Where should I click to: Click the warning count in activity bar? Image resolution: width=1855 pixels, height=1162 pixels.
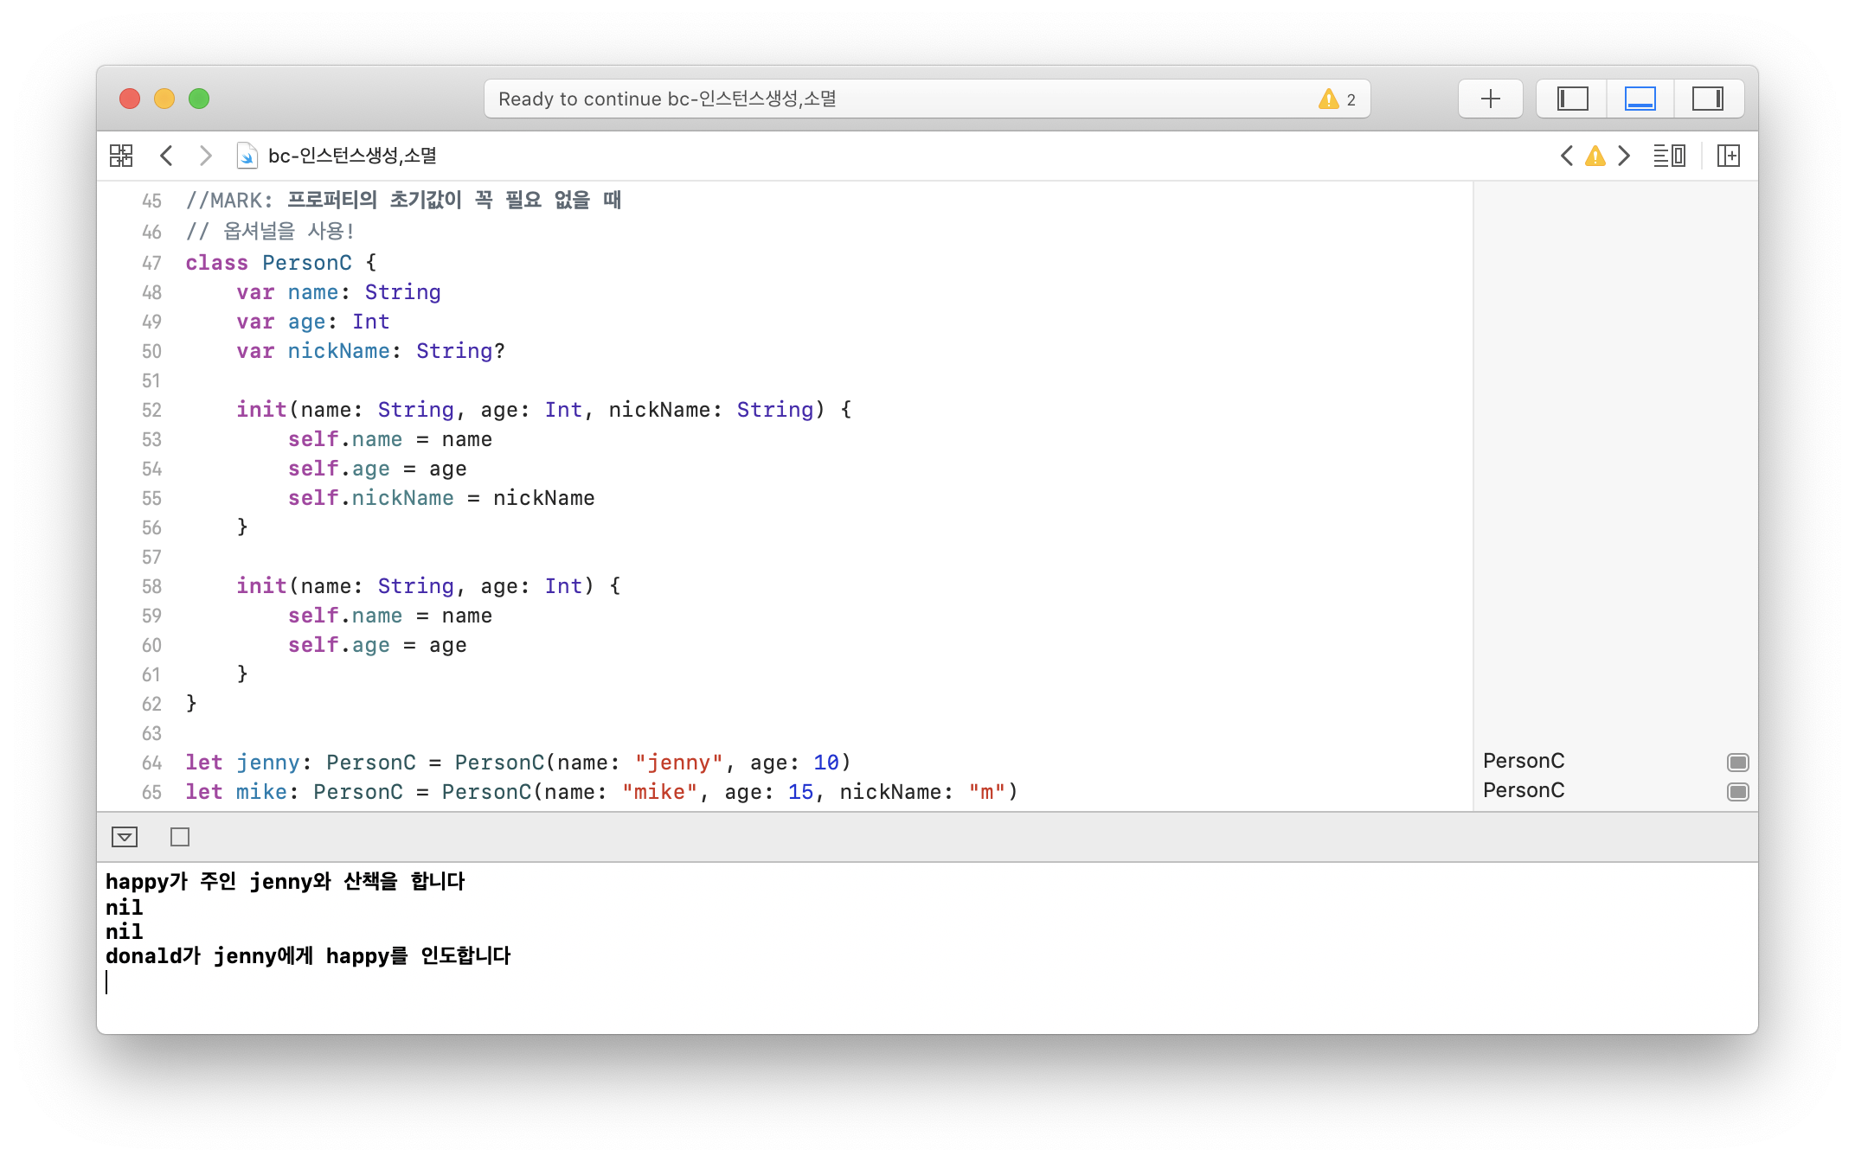[1338, 99]
